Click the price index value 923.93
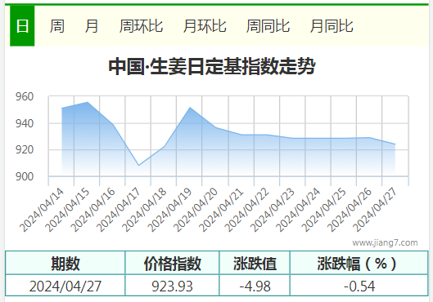The image size is (433, 302). tap(172, 286)
